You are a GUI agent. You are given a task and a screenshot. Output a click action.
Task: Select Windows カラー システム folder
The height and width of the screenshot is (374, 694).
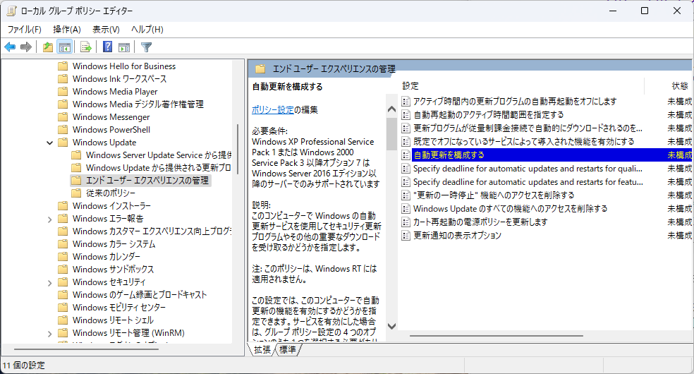pos(114,244)
